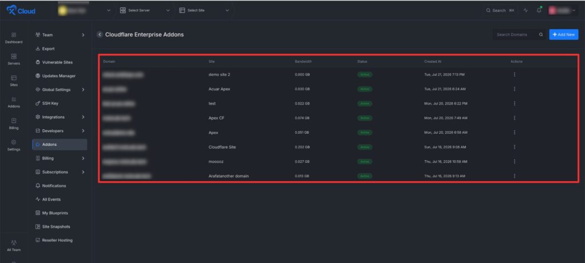
Task: Open actions menu for test row
Action: coord(515,103)
